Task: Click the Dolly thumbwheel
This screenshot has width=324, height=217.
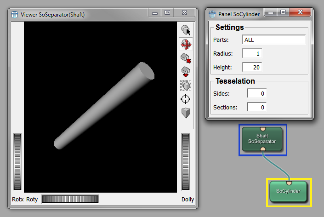Action: pyautogui.click(x=186, y=161)
